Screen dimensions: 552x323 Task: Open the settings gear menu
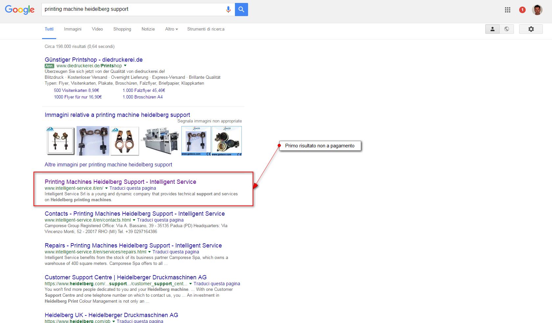531,29
